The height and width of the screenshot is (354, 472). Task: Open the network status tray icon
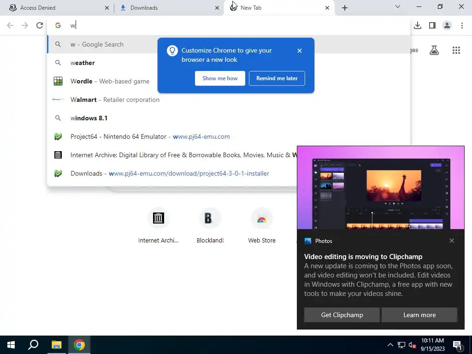tap(401, 345)
